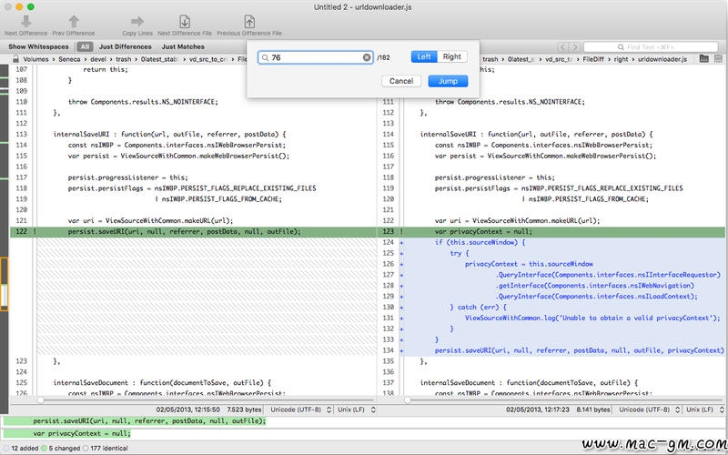This screenshot has height=455, width=728.
Task: Click the Cancel button in dialog
Action: click(x=401, y=81)
